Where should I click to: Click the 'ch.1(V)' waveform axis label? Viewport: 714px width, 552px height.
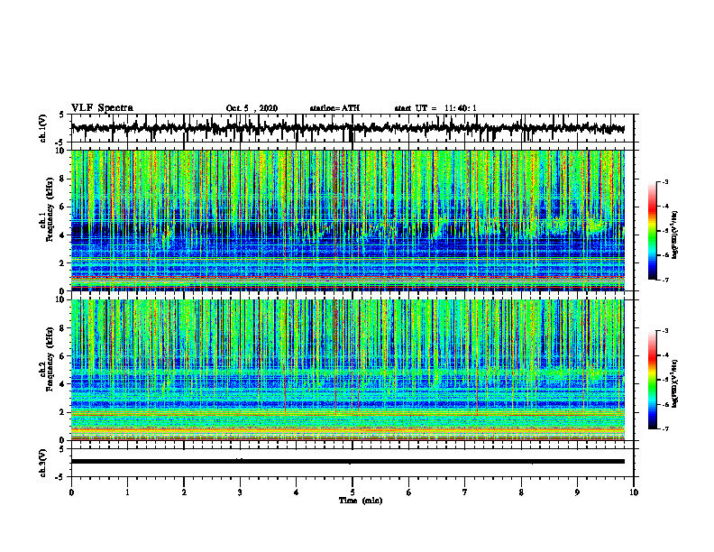click(x=43, y=128)
